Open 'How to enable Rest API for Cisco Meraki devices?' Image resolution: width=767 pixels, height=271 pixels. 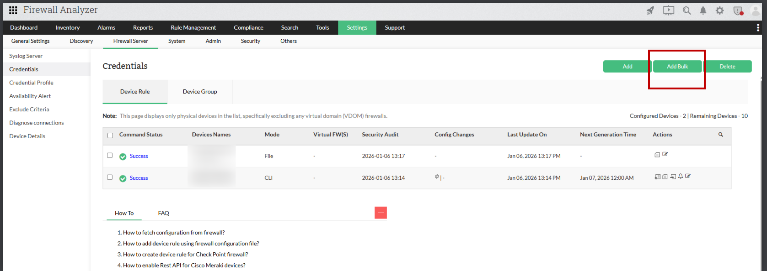[x=184, y=266]
